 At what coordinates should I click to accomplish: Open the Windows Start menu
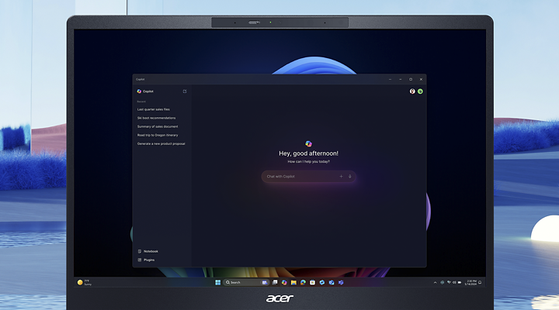pos(217,282)
